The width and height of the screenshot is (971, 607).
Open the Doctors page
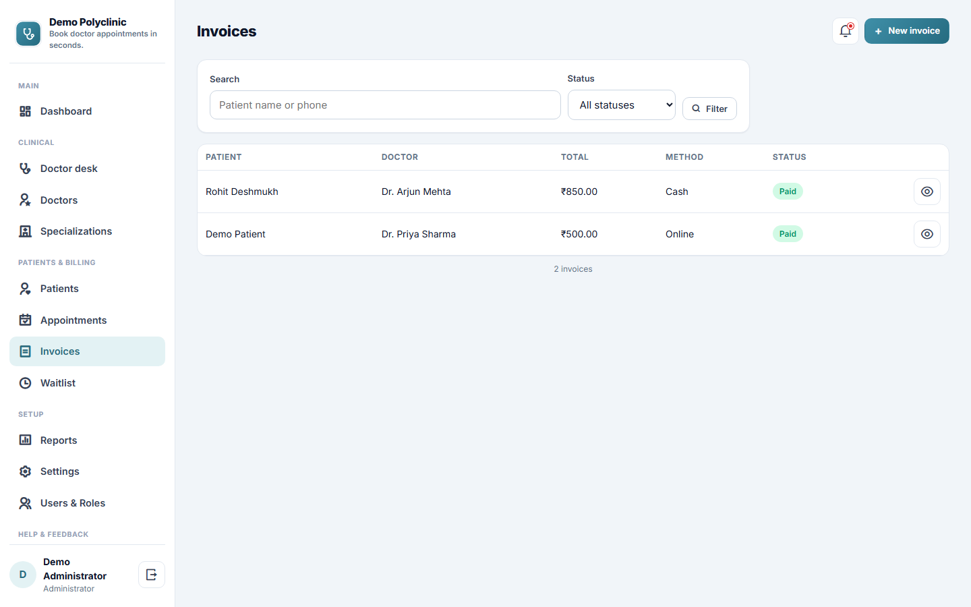87,200
